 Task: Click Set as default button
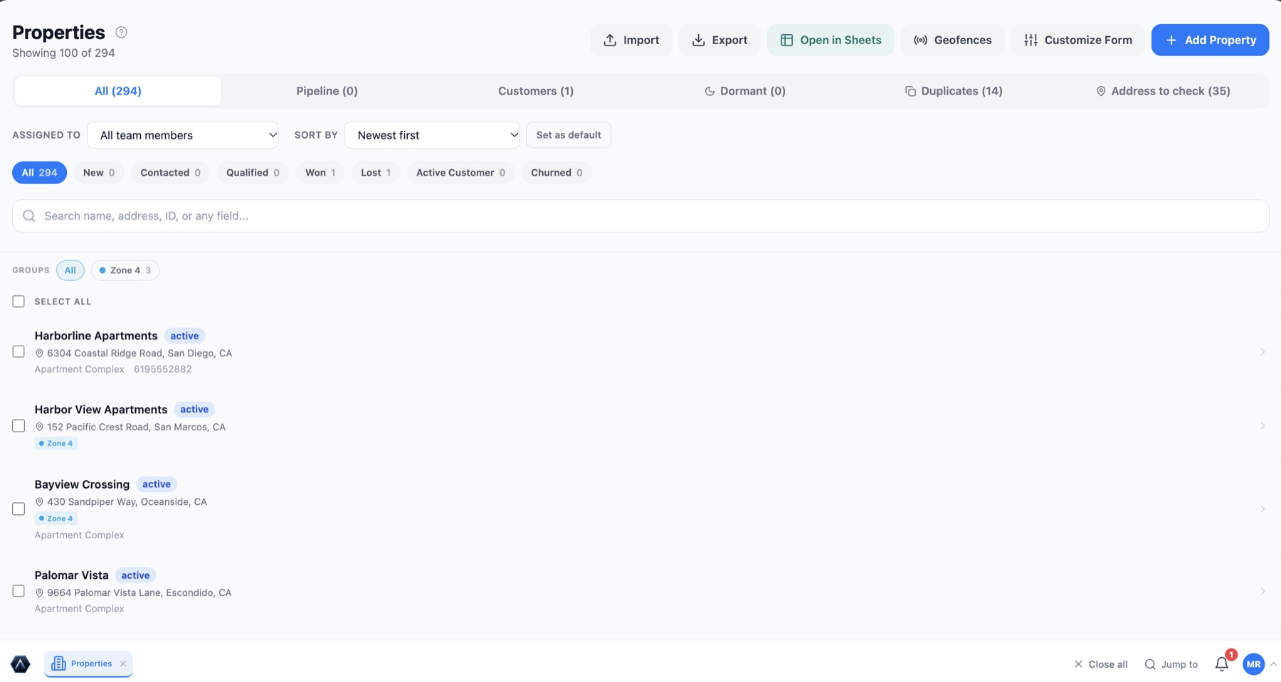pos(569,135)
